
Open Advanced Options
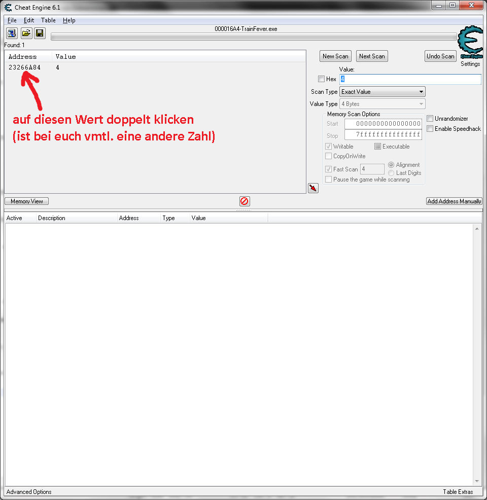[x=29, y=492]
